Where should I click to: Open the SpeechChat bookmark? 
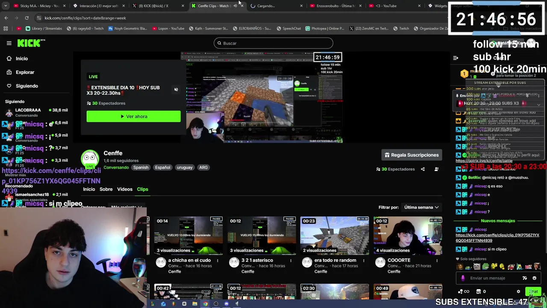(288, 29)
